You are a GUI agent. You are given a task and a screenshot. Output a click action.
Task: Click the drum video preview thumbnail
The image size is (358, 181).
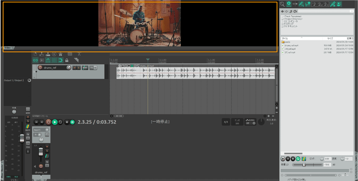pyautogui.click(x=140, y=23)
